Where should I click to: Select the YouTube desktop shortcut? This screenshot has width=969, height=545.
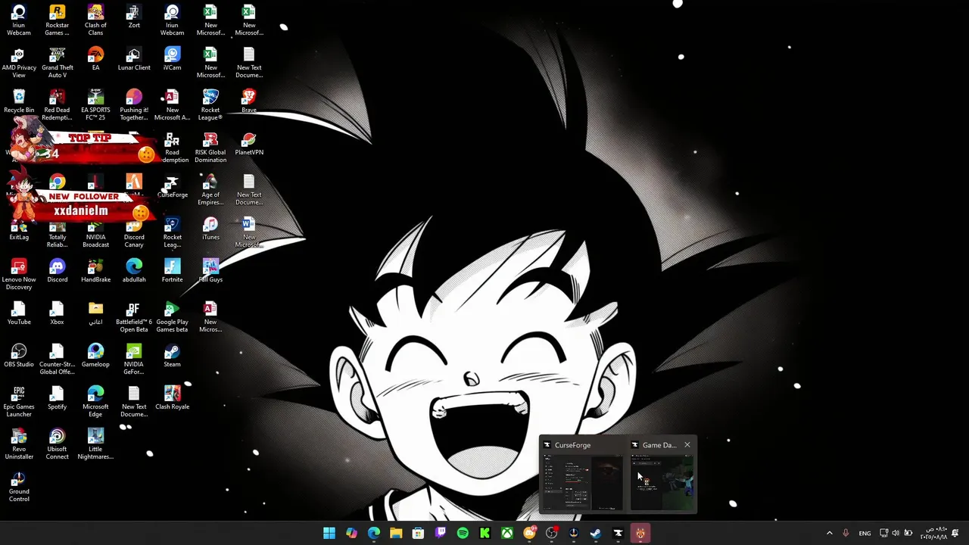[19, 313]
